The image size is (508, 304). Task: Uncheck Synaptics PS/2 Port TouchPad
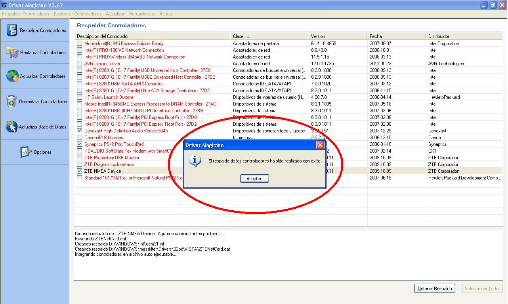[80, 144]
